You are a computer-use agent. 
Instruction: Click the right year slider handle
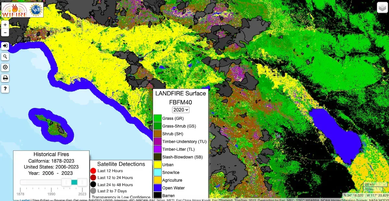[x=82, y=182]
